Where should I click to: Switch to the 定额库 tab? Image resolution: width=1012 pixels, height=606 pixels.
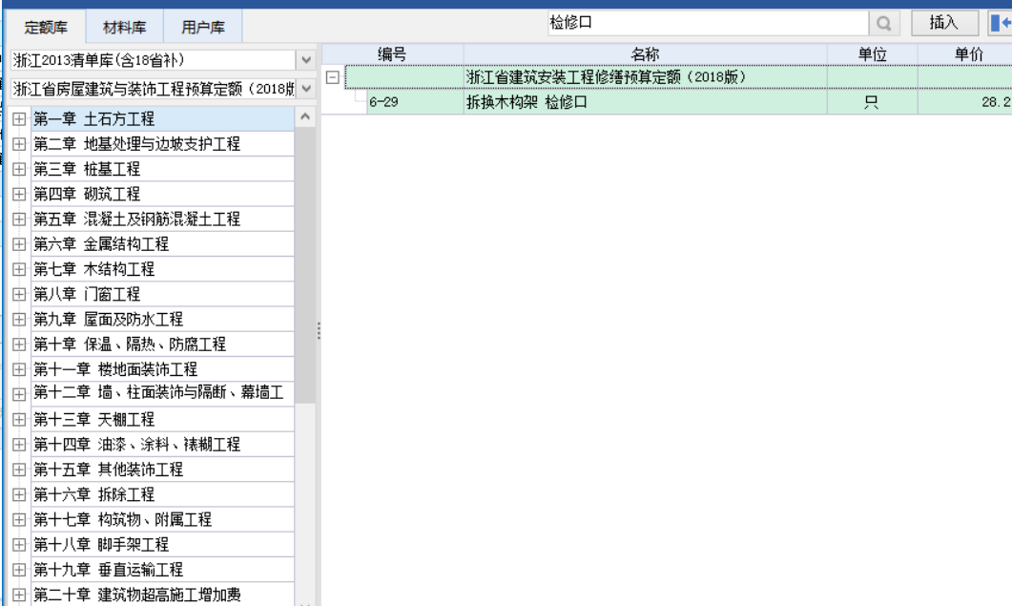click(46, 27)
